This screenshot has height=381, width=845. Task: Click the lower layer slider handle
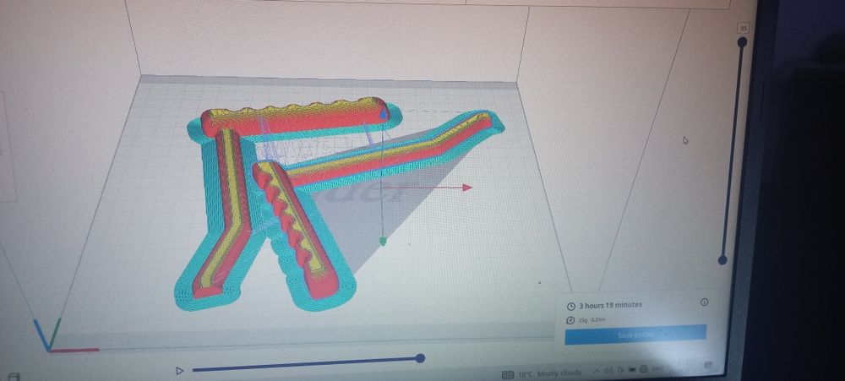coord(722,260)
